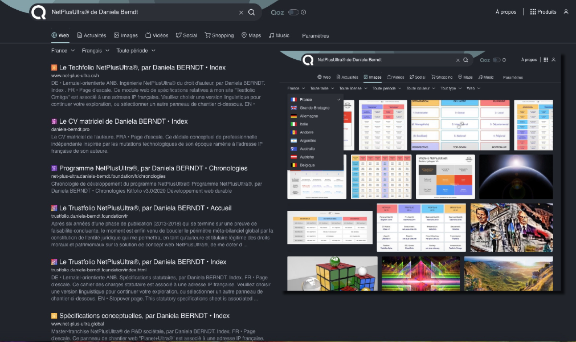Switch to Web tab in the inset images window
The image size is (576, 342).
point(324,77)
